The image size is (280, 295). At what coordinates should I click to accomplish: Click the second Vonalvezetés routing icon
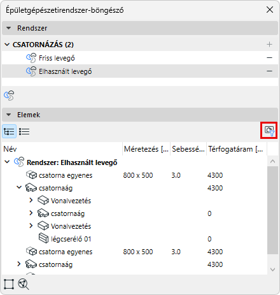point(43,226)
